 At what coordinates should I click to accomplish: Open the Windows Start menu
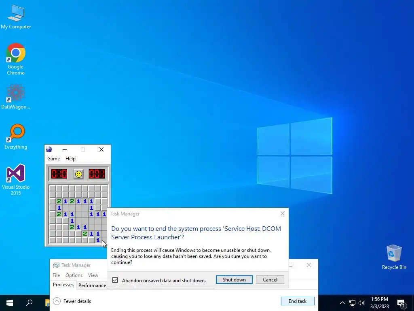[x=10, y=303]
